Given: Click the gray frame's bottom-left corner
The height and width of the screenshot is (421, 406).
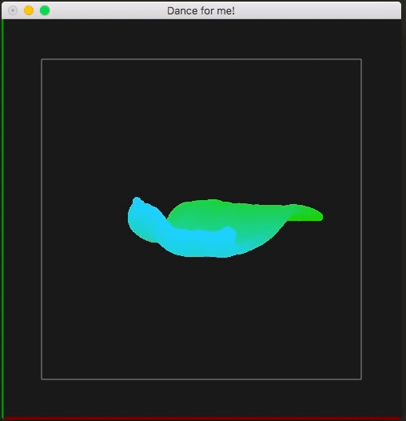Looking at the screenshot, I should (x=42, y=379).
